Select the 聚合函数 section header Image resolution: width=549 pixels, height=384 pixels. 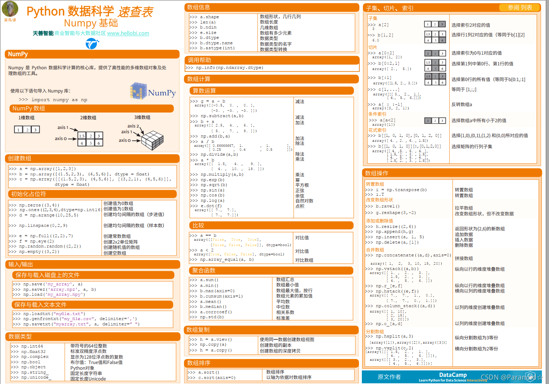tap(271, 270)
